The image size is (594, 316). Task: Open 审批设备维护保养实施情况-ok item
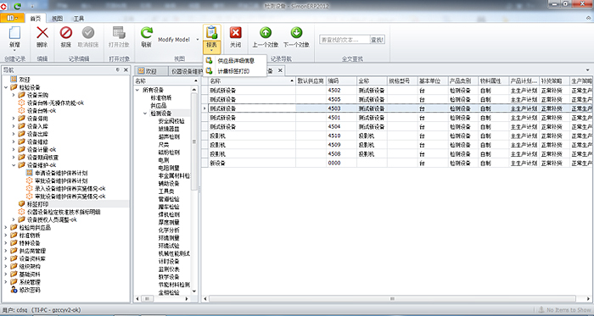pyautogui.click(x=70, y=197)
